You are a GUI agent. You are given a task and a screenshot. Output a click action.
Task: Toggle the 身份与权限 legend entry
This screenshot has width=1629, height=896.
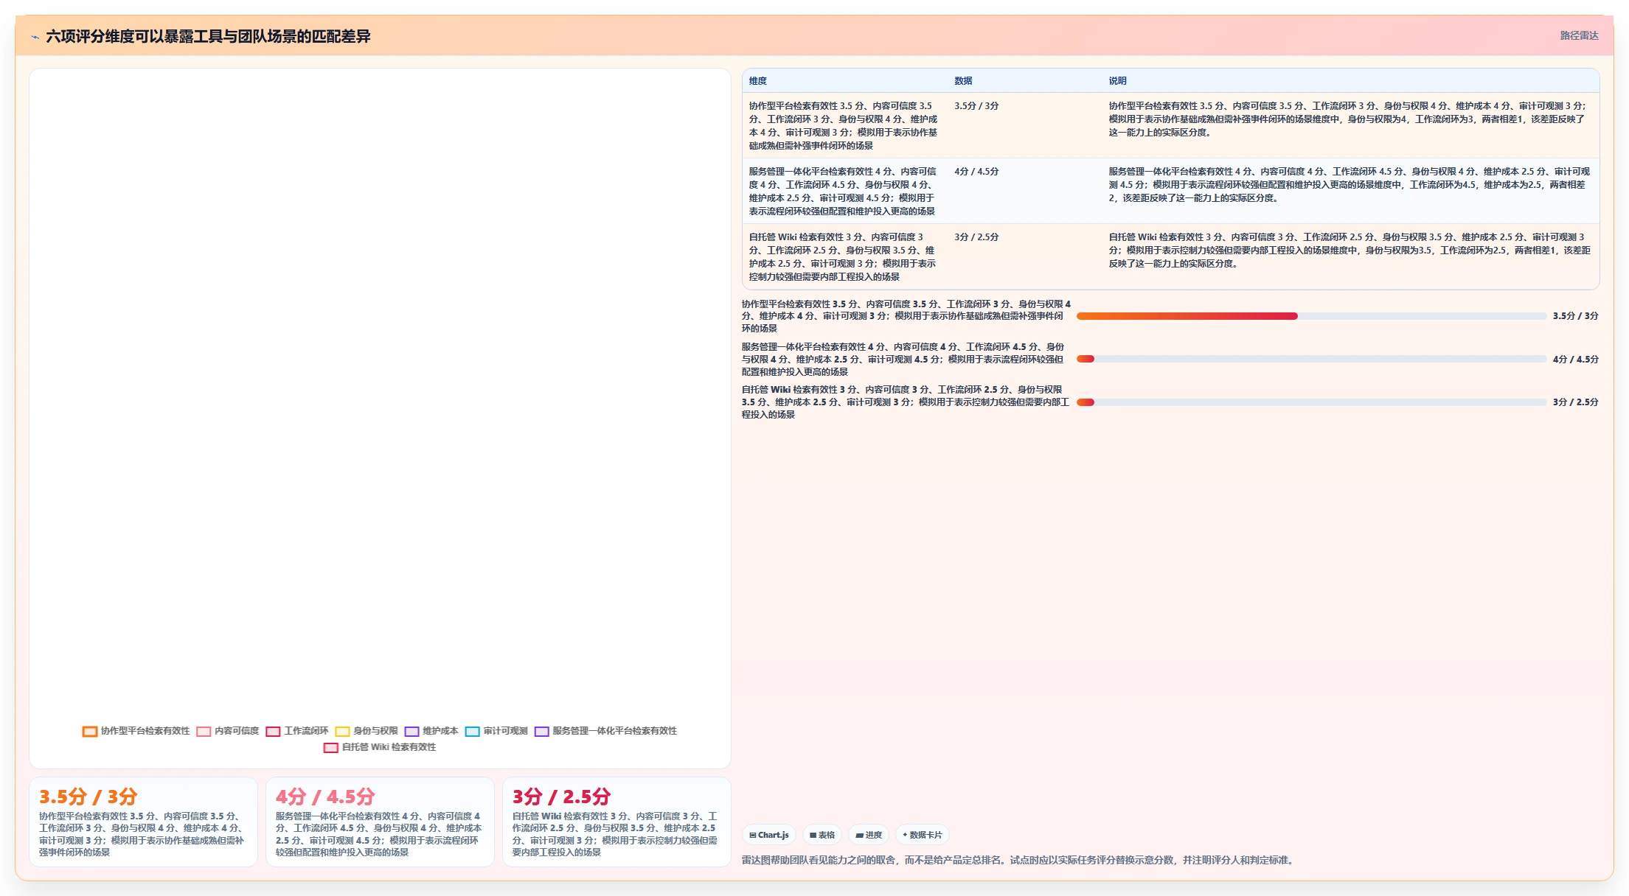click(x=367, y=731)
